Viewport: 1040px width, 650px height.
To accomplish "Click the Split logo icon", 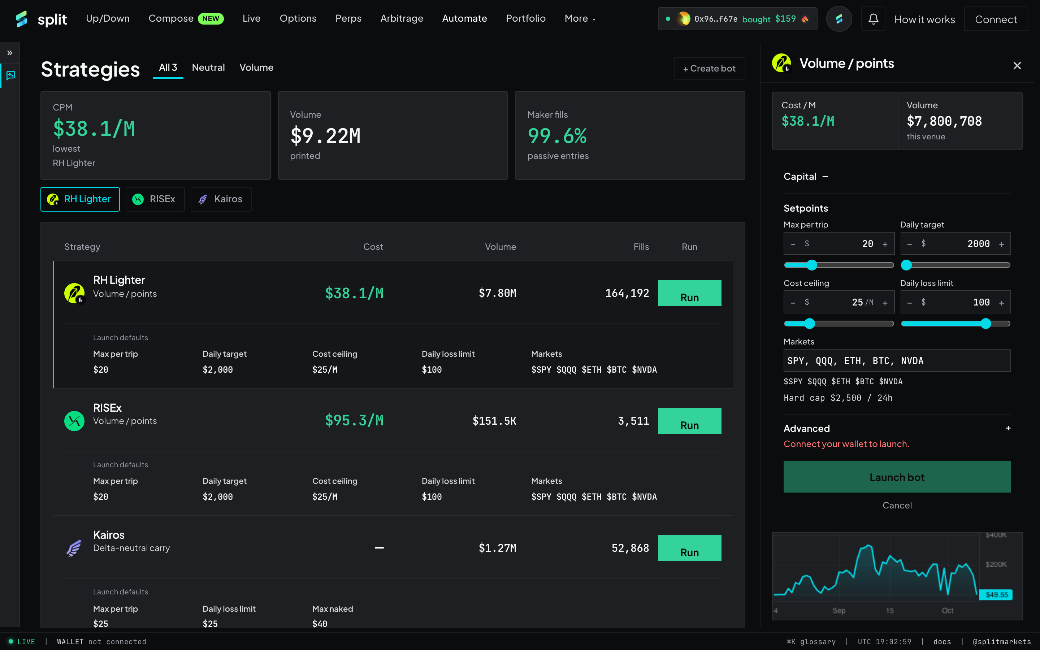I will (x=22, y=18).
